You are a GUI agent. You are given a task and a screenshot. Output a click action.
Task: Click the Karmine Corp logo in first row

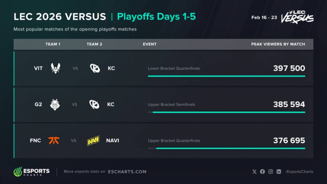pyautogui.click(x=95, y=68)
